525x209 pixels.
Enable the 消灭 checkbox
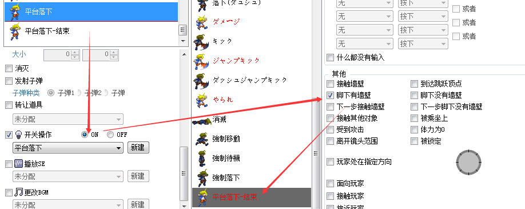pos(9,69)
